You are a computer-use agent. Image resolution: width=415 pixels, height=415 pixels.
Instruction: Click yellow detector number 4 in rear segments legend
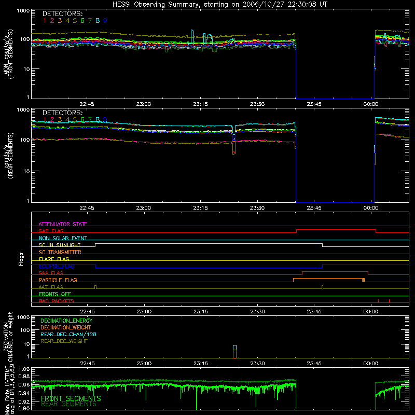pos(67,120)
